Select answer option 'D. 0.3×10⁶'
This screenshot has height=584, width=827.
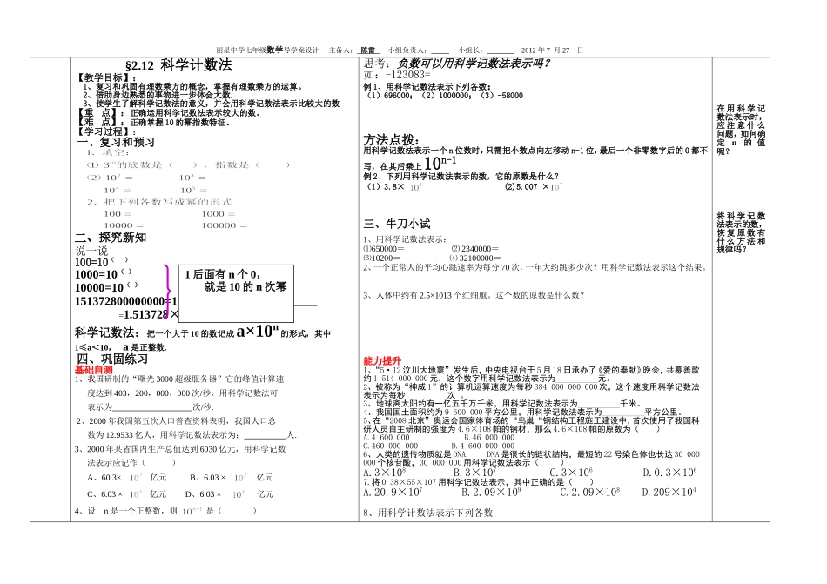pos(669,473)
